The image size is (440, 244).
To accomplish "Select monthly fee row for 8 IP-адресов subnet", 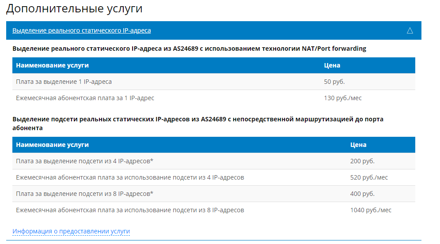I will tap(213, 210).
